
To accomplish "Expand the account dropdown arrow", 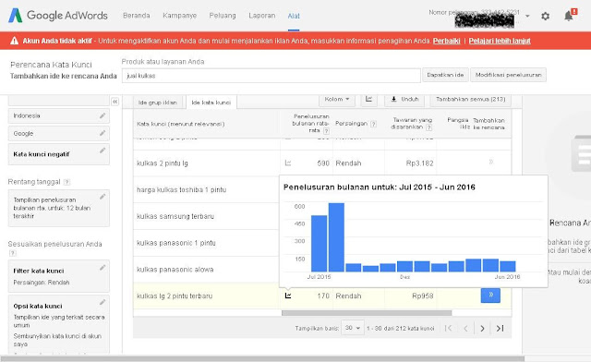I will coord(527,16).
